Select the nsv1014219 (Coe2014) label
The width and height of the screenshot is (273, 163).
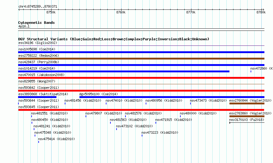pyautogui.click(x=37, y=68)
